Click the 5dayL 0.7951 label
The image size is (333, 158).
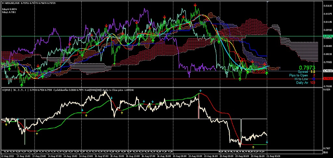click(9, 12)
